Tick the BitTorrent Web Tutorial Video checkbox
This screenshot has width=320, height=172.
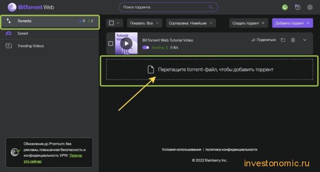point(110,43)
